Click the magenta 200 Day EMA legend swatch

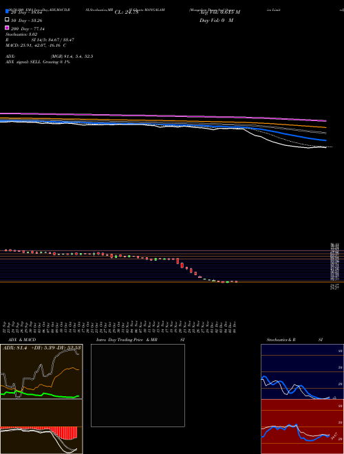coord(7,28)
